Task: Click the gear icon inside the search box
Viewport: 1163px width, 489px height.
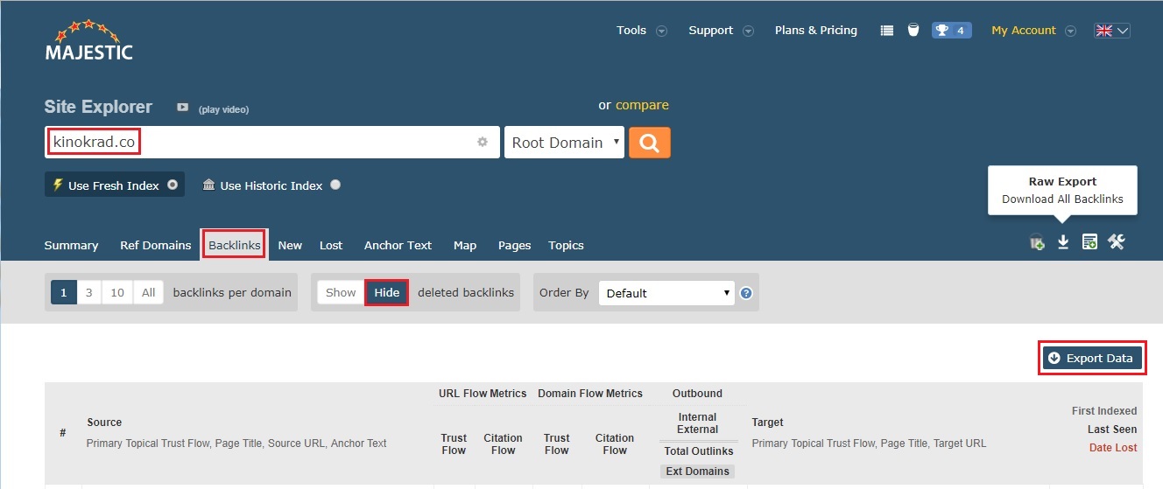Action: (x=483, y=142)
